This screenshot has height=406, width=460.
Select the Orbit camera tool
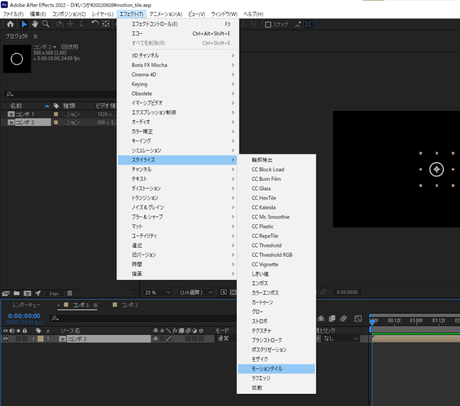60,24
